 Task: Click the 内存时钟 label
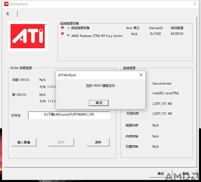[132, 136]
